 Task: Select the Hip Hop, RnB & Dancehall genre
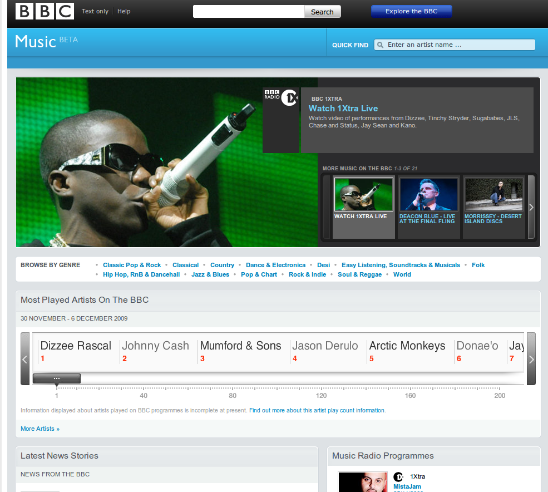141,274
